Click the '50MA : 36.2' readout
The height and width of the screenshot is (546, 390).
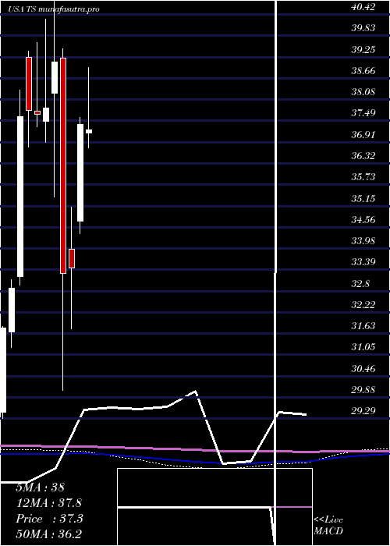pos(49,534)
